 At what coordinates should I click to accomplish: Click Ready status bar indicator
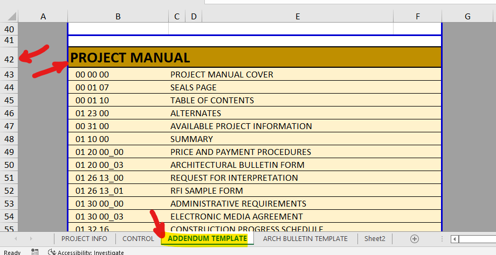[12, 252]
